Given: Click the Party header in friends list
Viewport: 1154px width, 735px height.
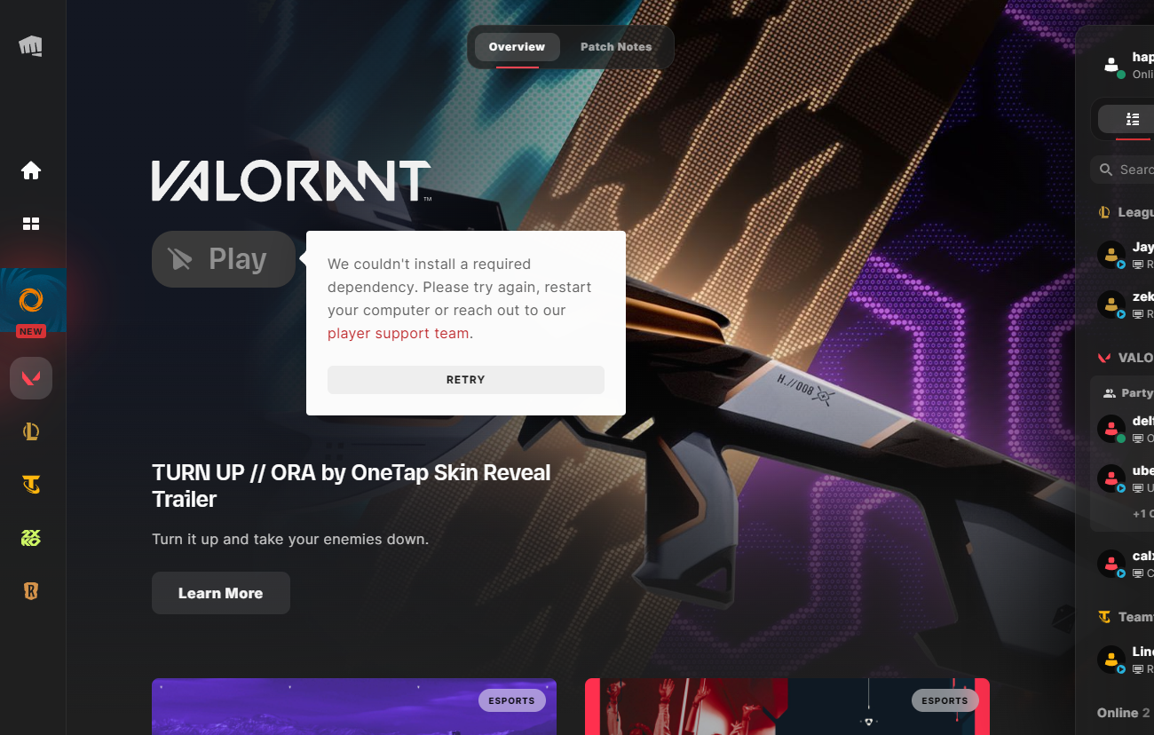Looking at the screenshot, I should click(1128, 392).
